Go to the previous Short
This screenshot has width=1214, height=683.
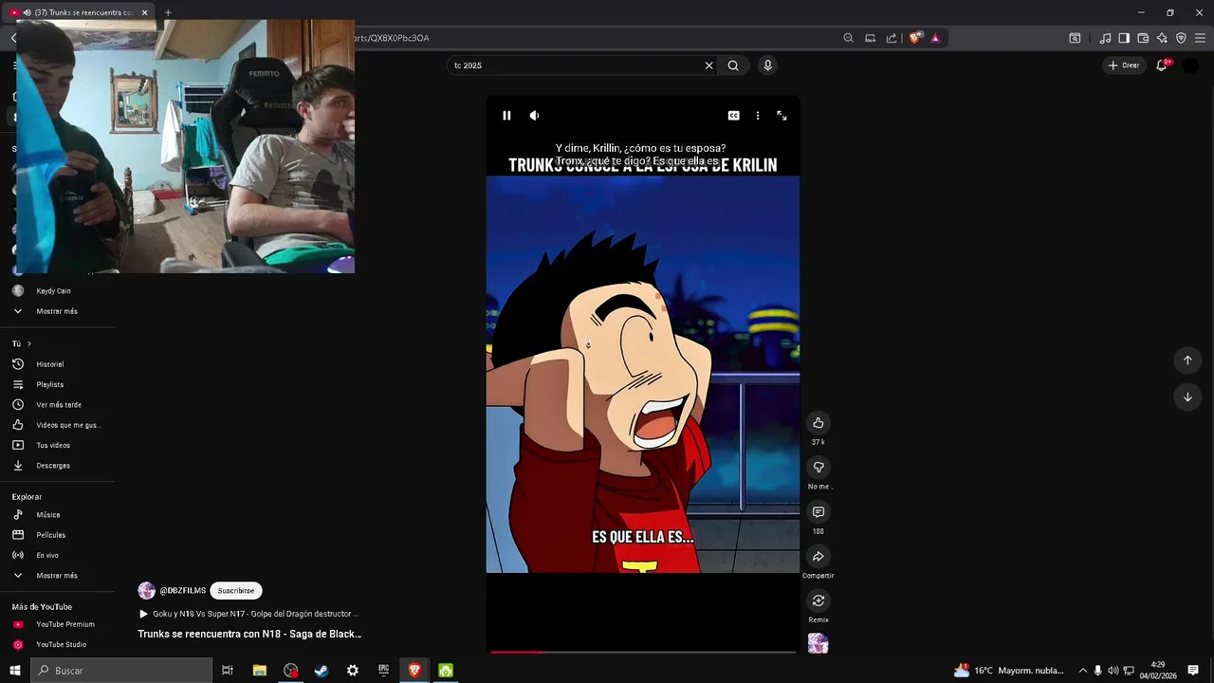(1187, 360)
